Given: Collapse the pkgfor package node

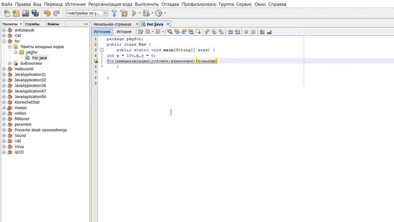Looking at the screenshot, I should [15, 52].
